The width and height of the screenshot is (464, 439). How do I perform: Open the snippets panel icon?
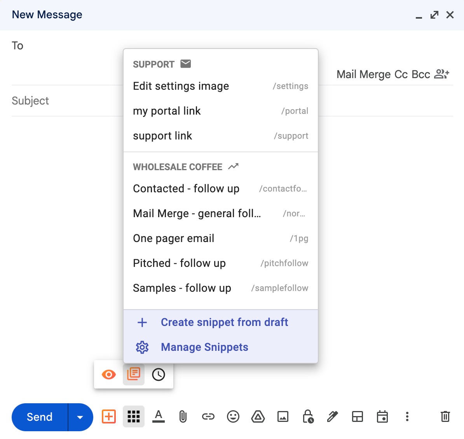(x=133, y=375)
